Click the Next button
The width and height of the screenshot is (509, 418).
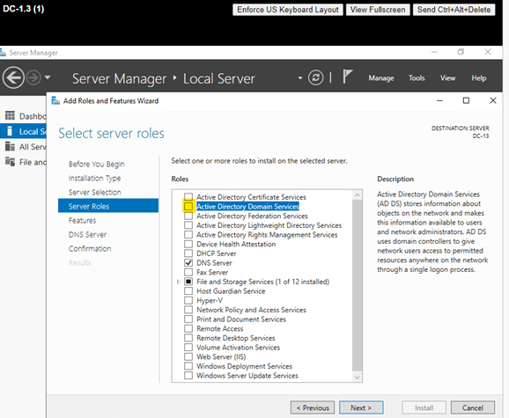[x=361, y=407]
